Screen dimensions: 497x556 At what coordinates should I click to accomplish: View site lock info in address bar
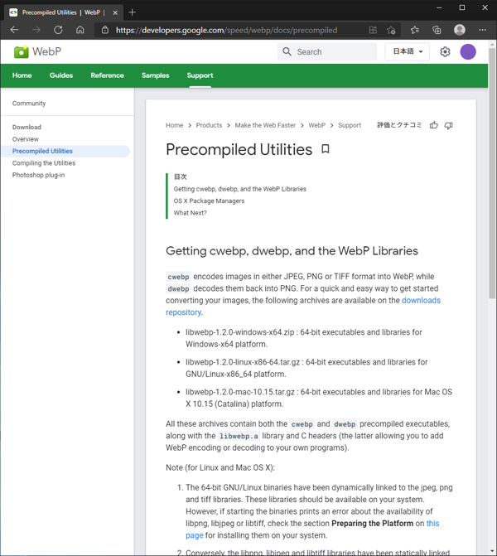point(105,30)
